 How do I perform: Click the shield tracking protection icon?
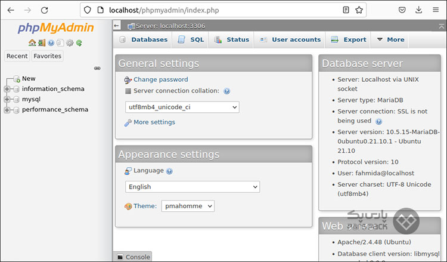click(88, 10)
